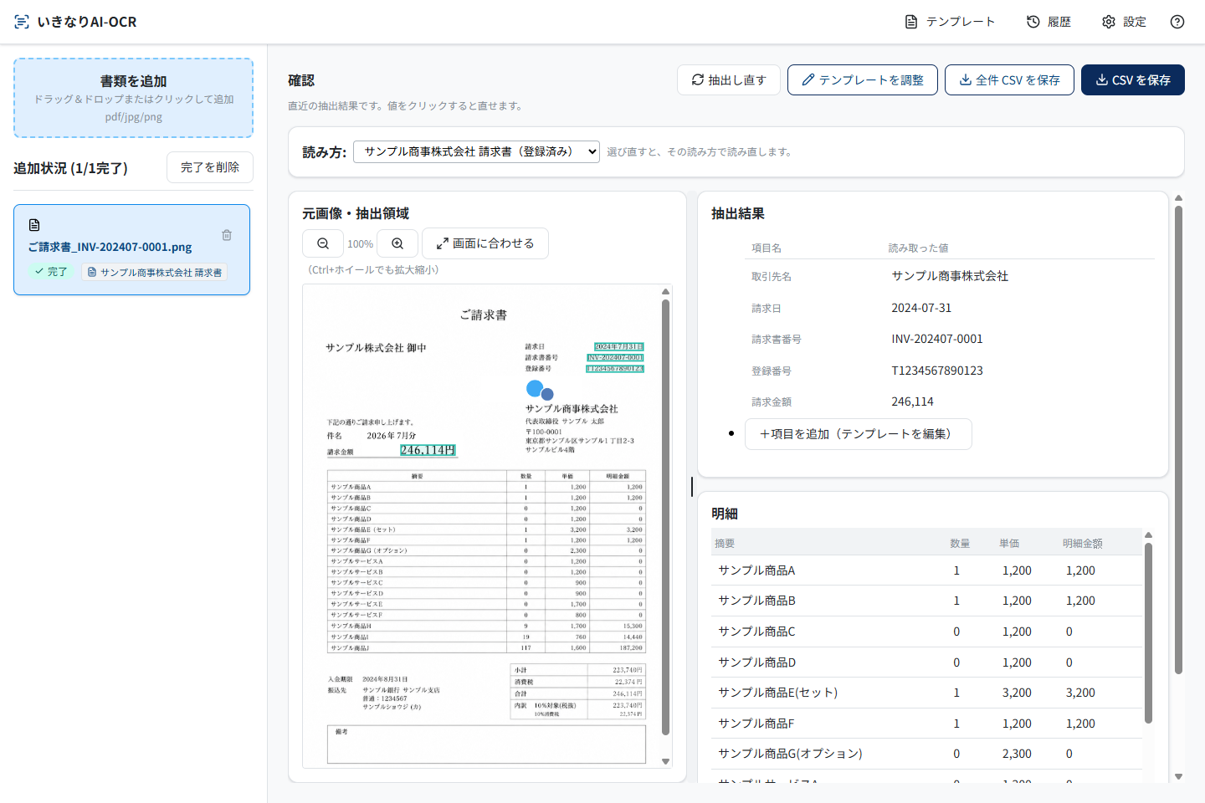
Task: Click the サンプル商品D row name cell
Action: 756,662
